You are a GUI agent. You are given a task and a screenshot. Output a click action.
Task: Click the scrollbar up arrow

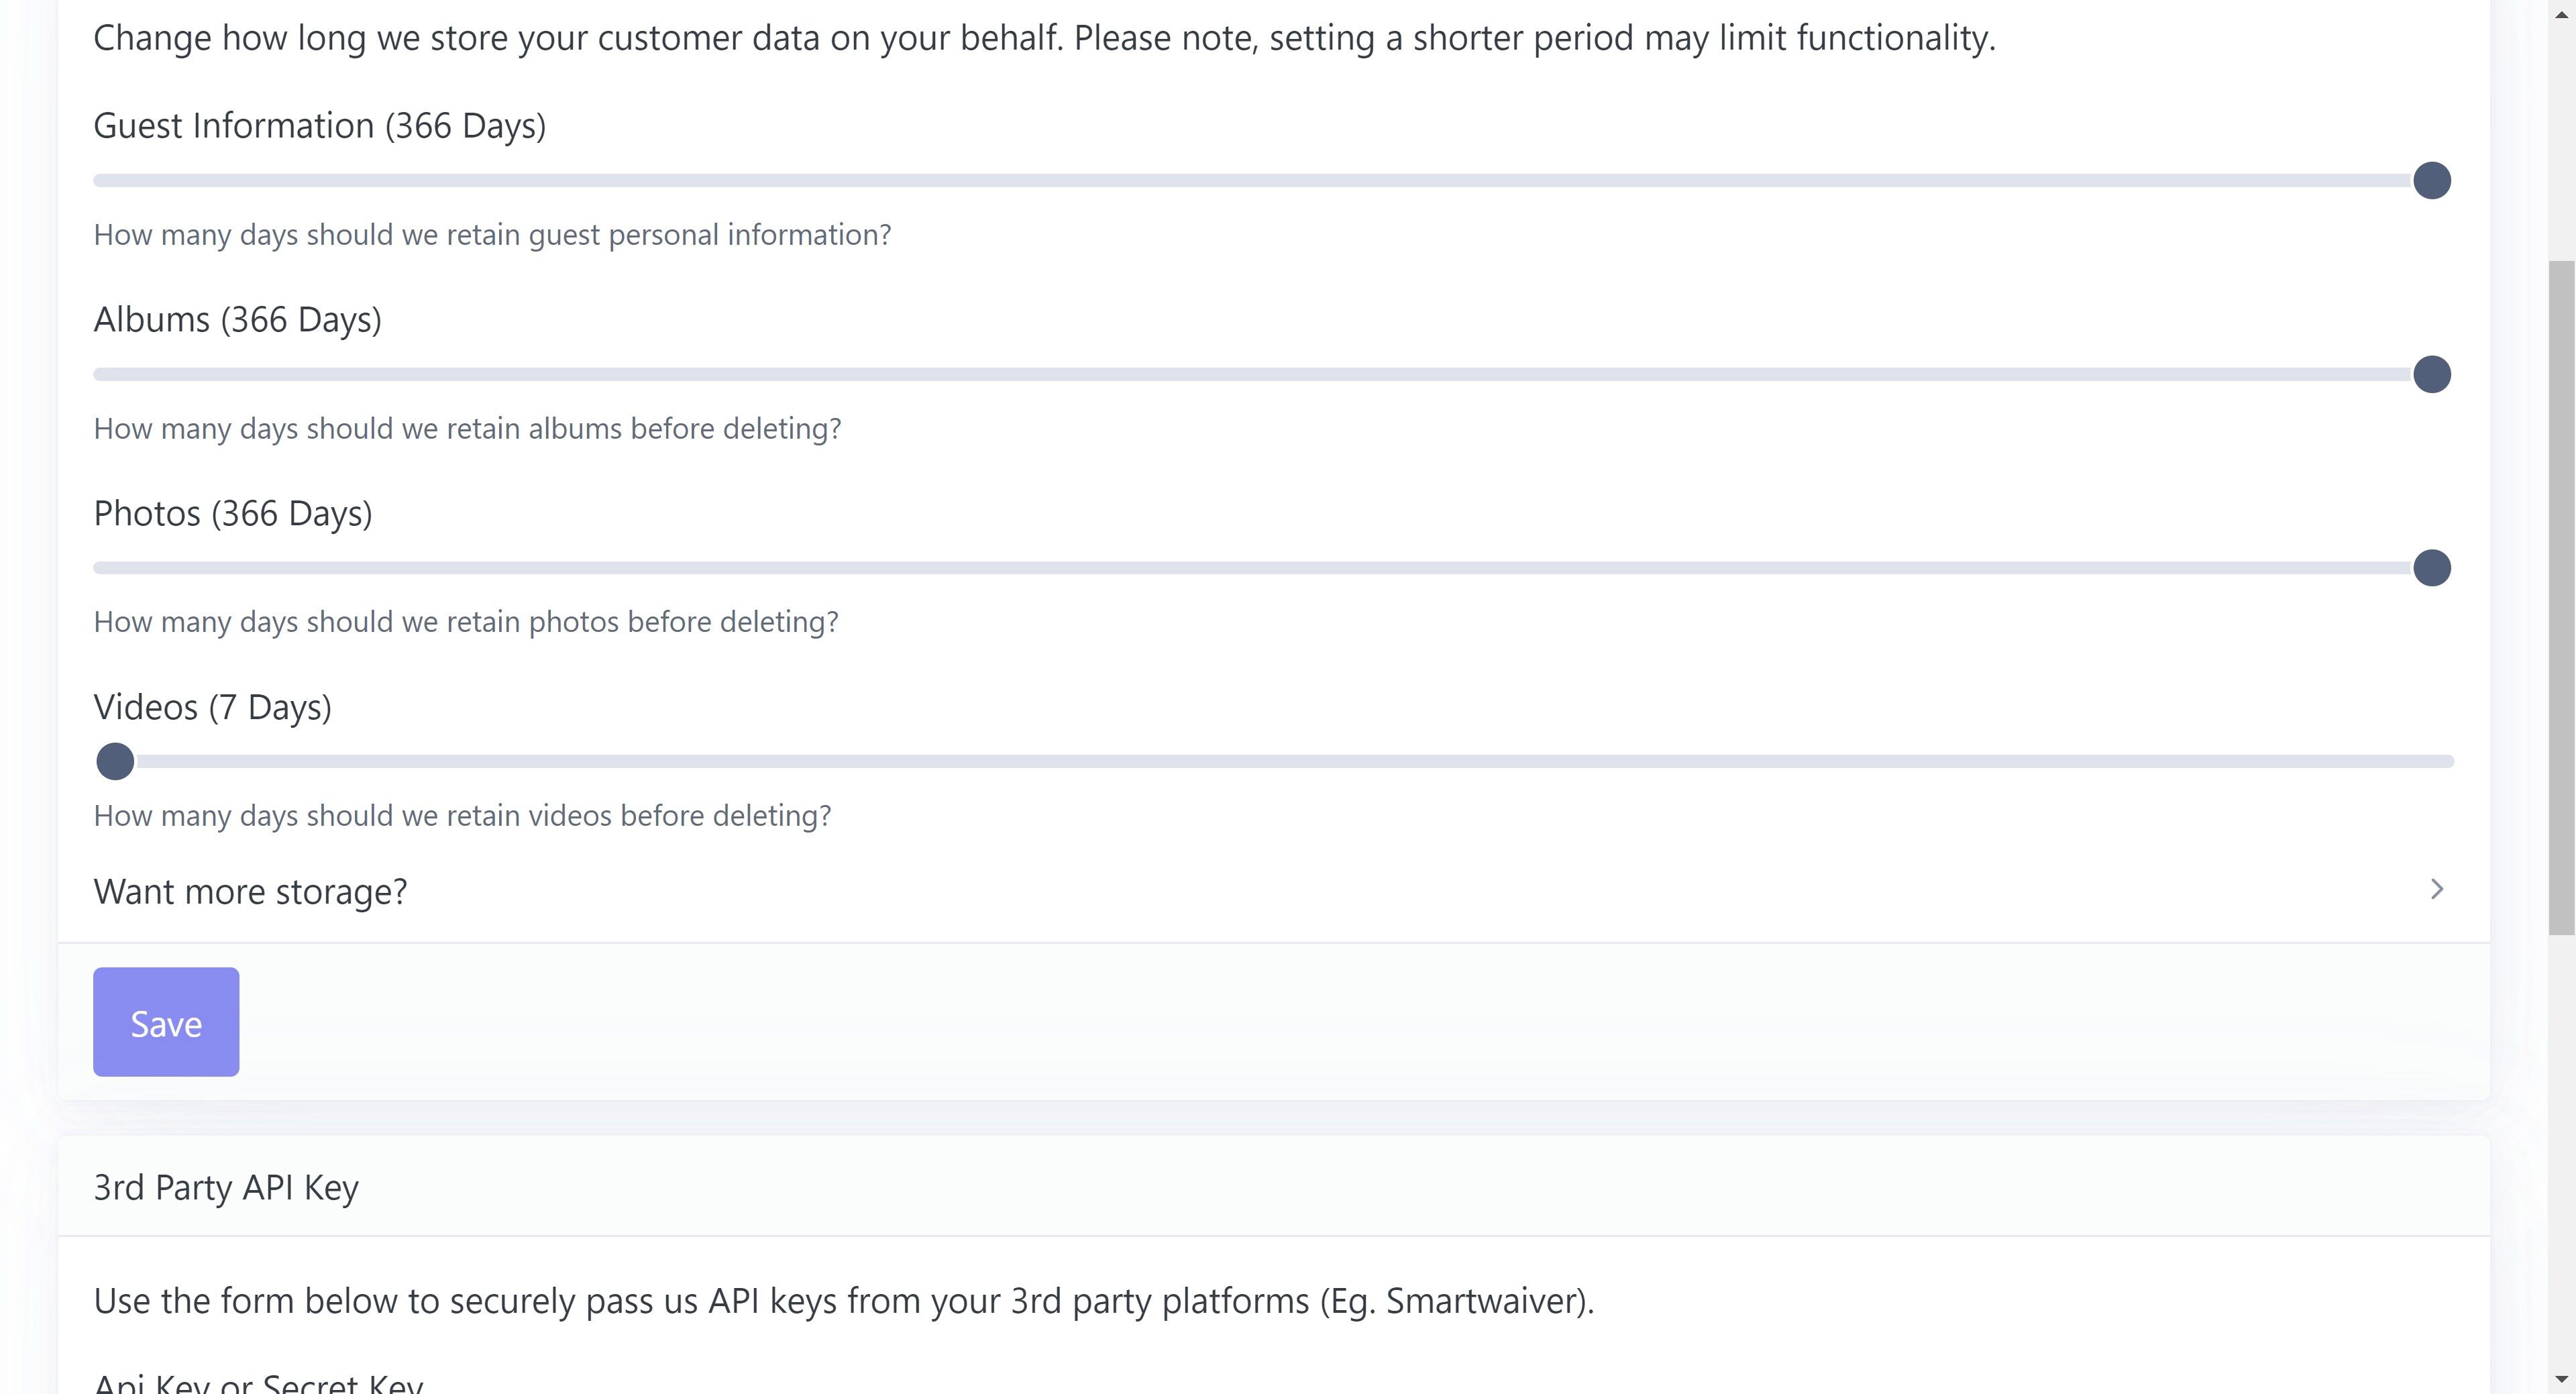2561,14
